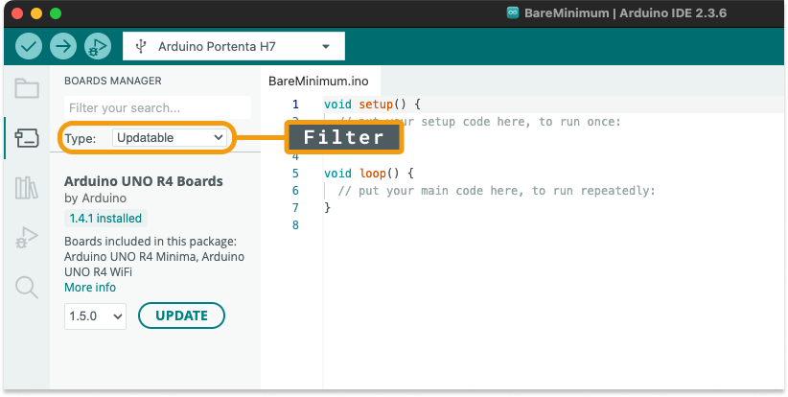Click line number 1 in the gutter
Screen dimensions: 788x397
coord(295,105)
